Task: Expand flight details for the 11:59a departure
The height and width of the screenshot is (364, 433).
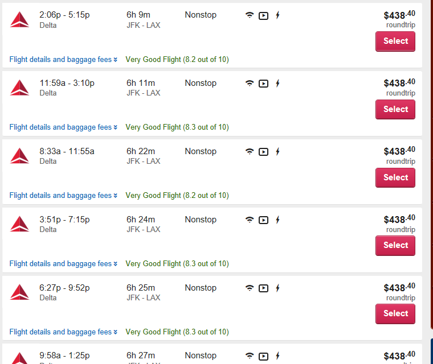Action: (x=63, y=127)
